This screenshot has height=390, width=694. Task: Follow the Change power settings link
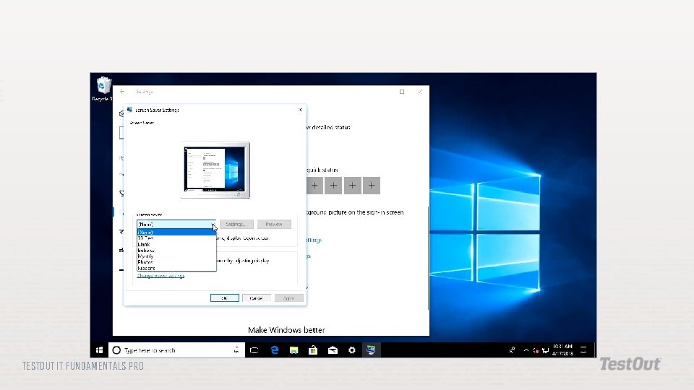tap(160, 276)
